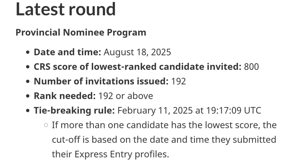
Task: Click the "CRS score of lowest-ranked candidate invited:" label
Action: click(138, 66)
